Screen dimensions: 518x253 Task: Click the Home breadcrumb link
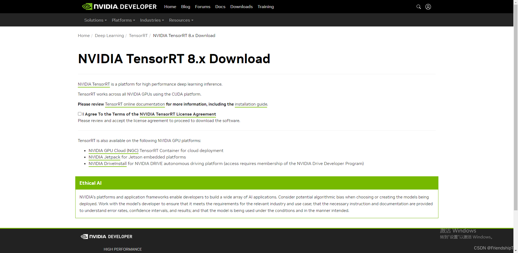84,36
